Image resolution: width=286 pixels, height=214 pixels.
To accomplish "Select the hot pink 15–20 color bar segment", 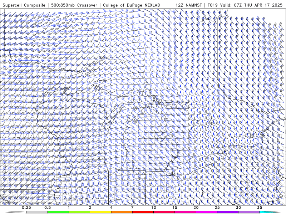I will point(185,212).
